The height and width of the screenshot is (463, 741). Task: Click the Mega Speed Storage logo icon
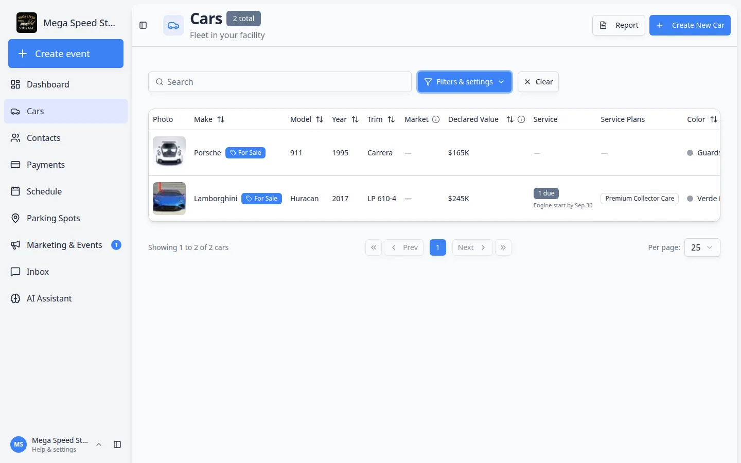27,23
